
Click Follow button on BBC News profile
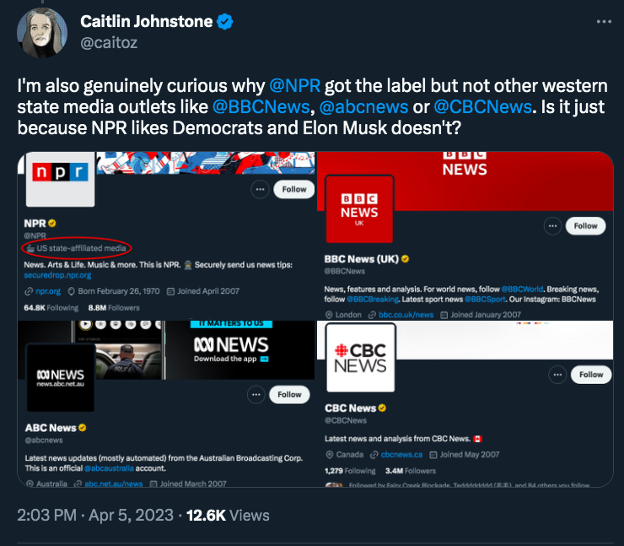click(x=585, y=226)
